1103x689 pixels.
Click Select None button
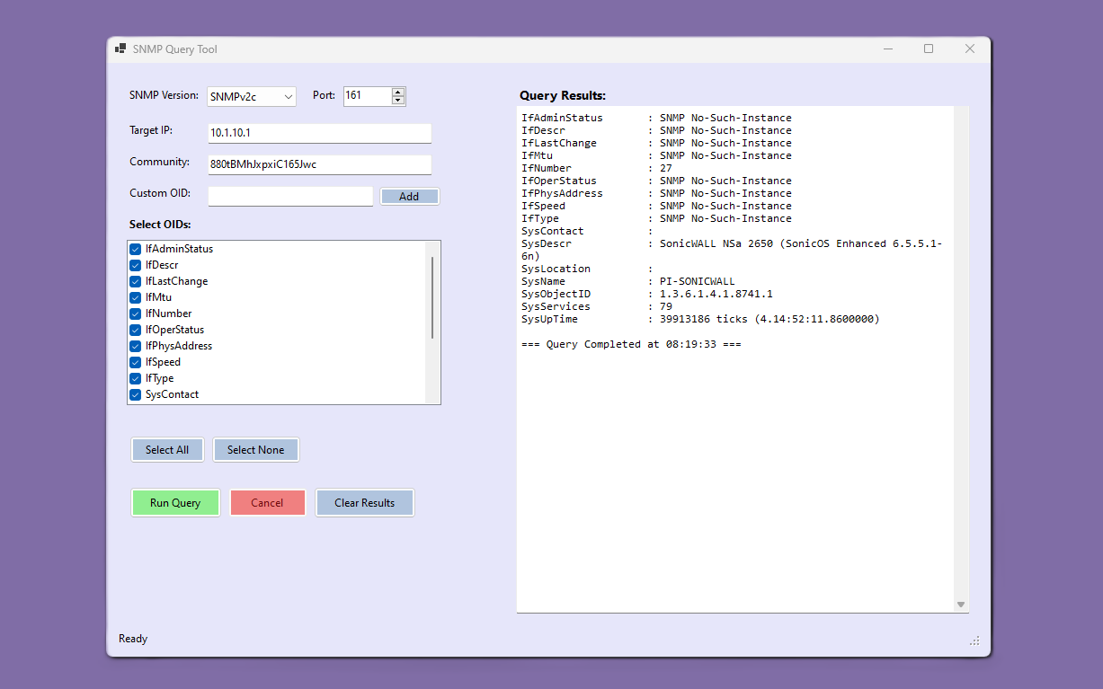click(255, 450)
